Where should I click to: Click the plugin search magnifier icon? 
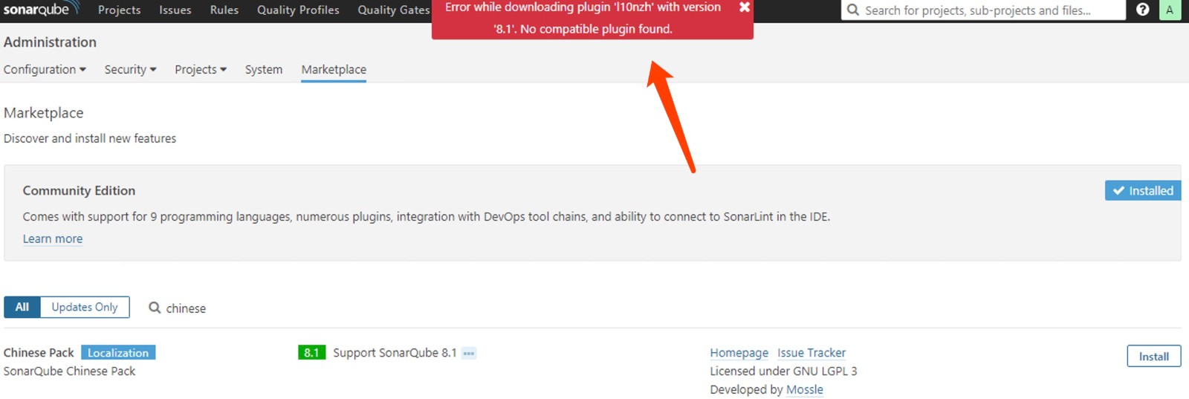pyautogui.click(x=155, y=308)
